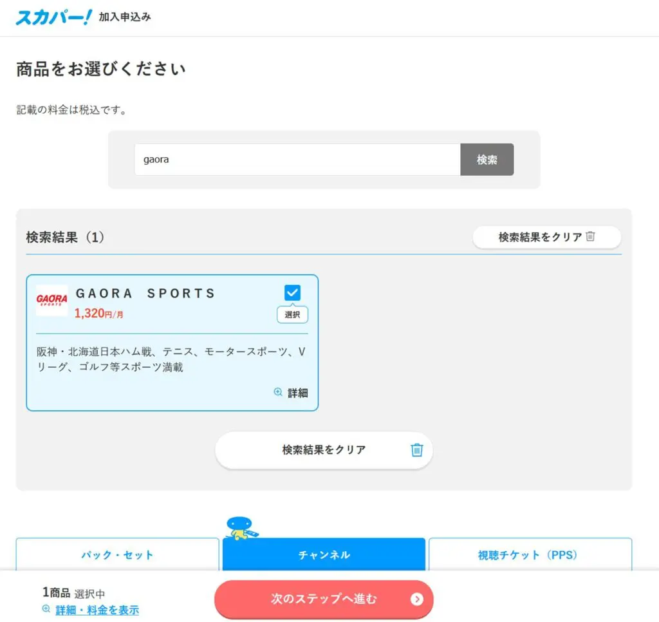Click the GAORA SPORTS title text
Image resolution: width=659 pixels, height=622 pixels.
(x=145, y=293)
